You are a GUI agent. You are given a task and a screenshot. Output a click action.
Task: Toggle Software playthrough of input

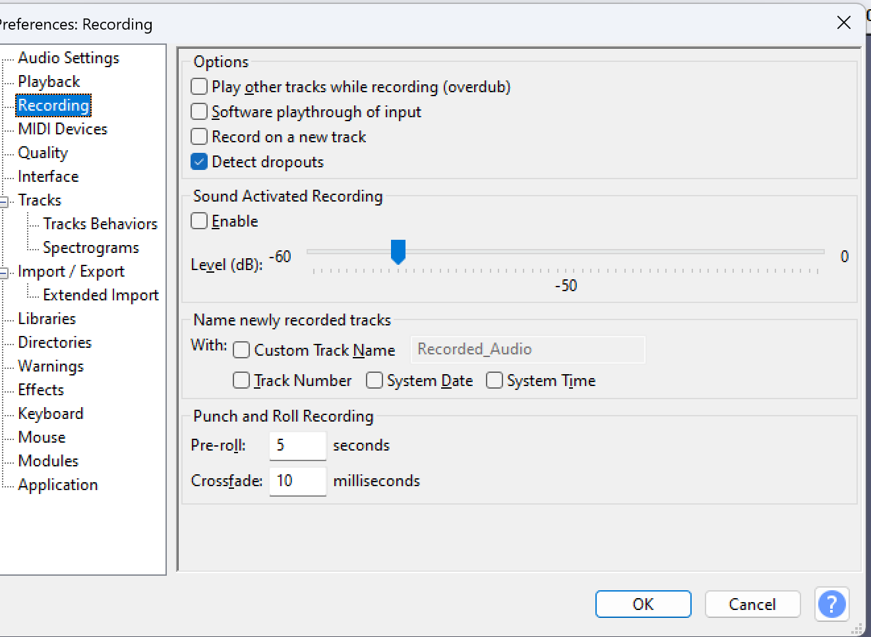pyautogui.click(x=199, y=112)
